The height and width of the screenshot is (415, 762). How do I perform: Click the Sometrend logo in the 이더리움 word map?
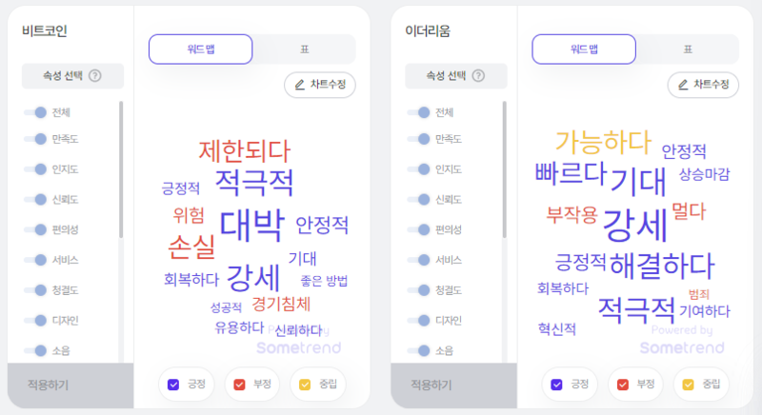[681, 347]
